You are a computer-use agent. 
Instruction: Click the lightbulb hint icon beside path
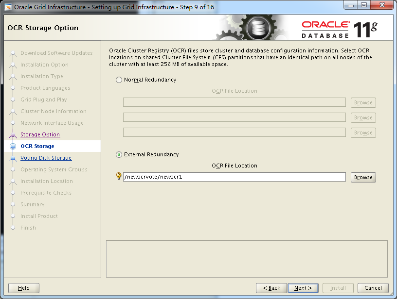[119, 176]
